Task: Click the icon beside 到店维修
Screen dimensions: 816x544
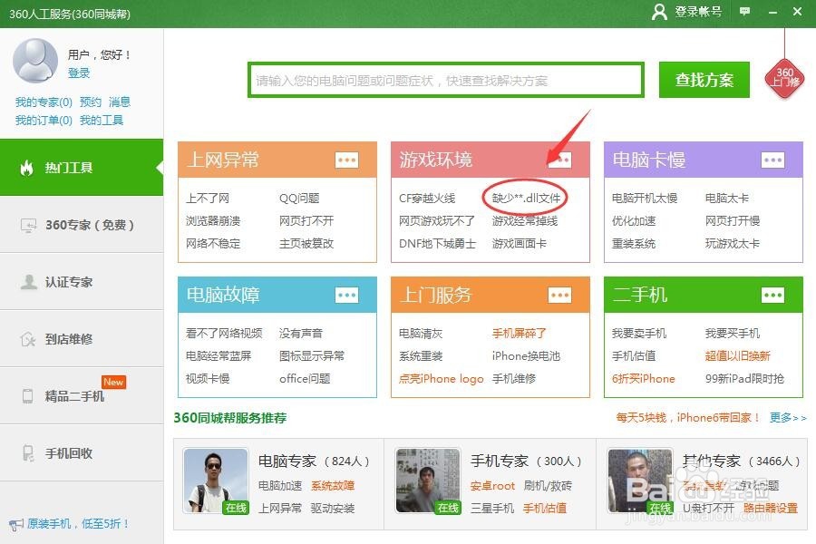Action: 28,339
